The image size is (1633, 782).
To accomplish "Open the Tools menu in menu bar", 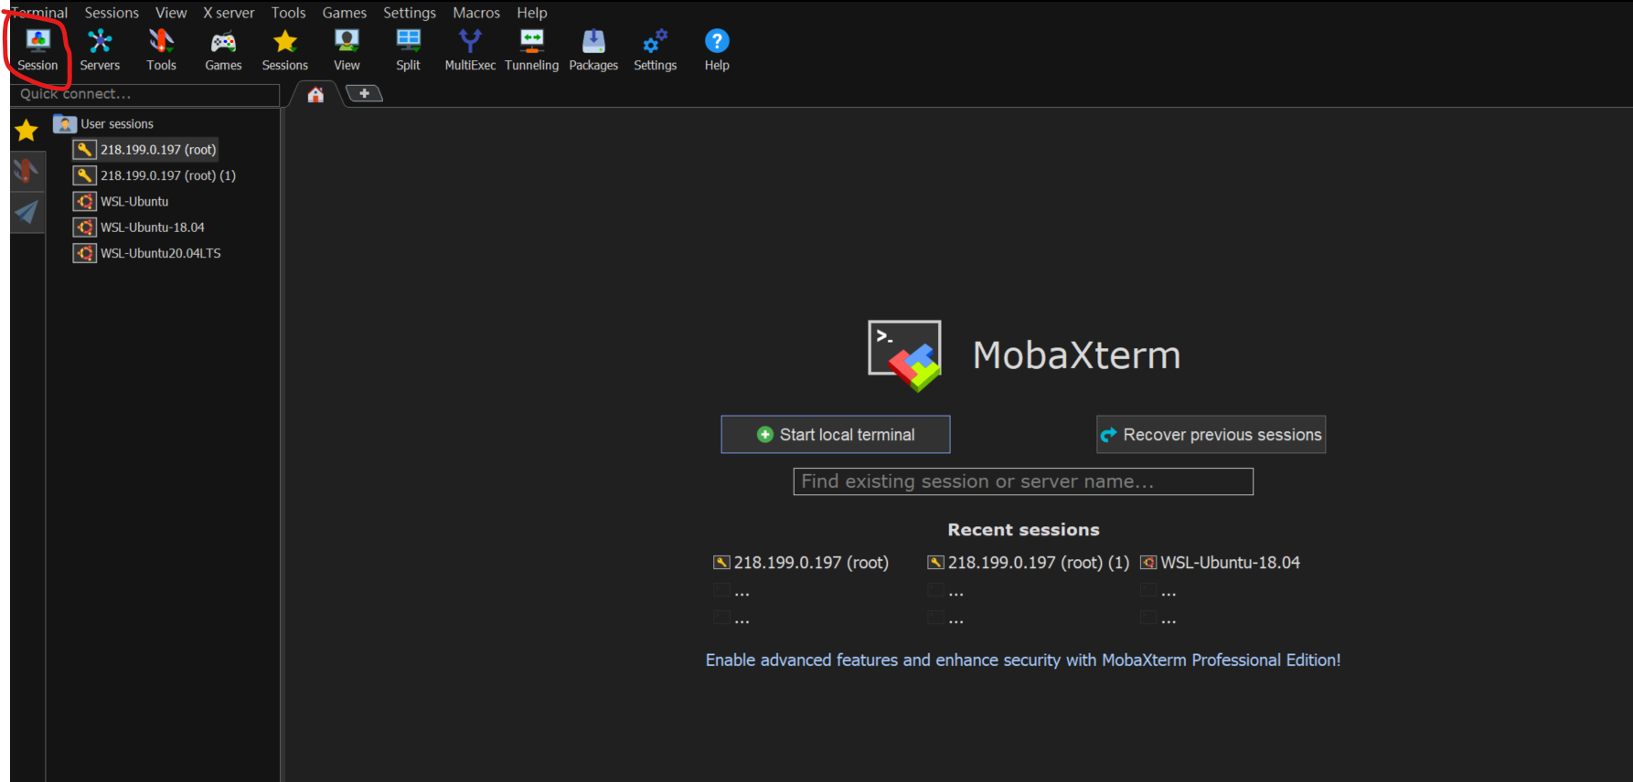I will (x=288, y=13).
